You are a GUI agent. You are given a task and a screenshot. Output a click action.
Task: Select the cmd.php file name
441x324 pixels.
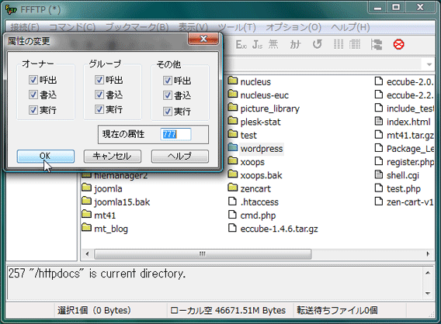pyautogui.click(x=258, y=215)
